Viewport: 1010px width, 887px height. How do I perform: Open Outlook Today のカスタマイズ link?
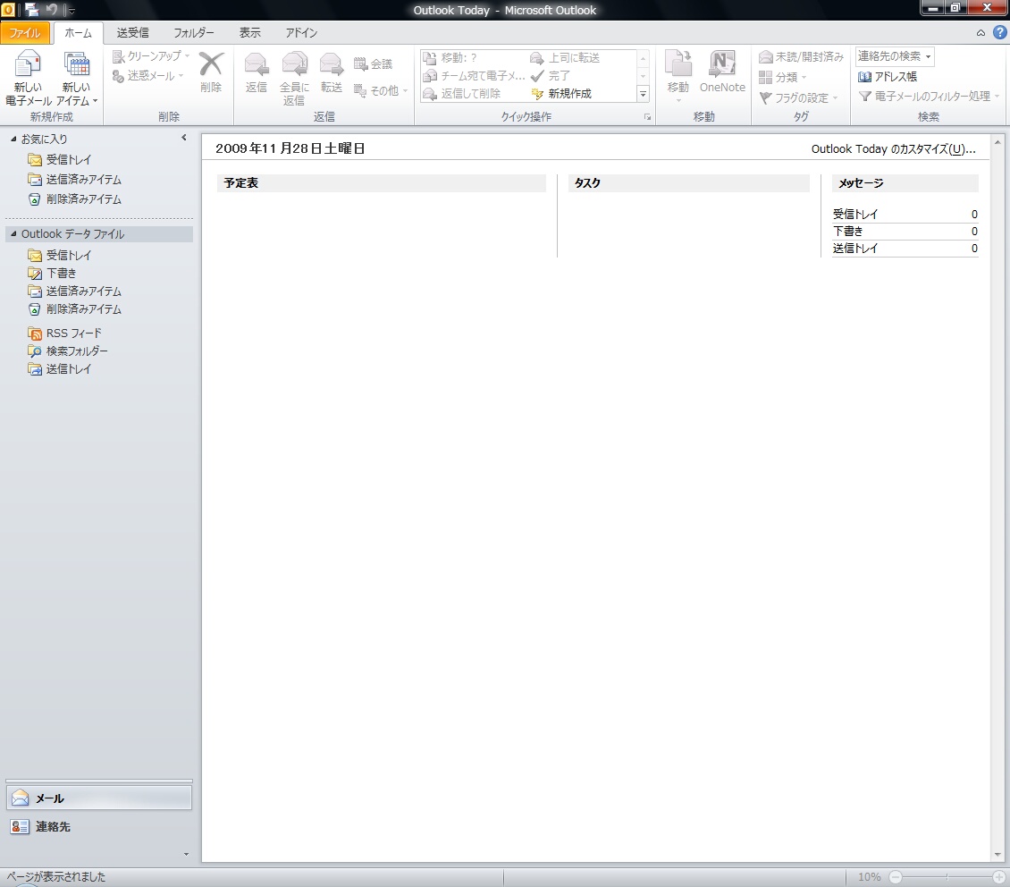click(x=893, y=149)
